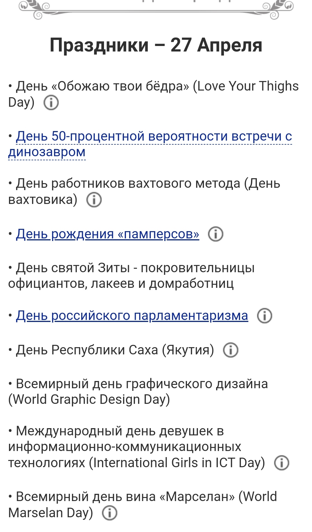View info icon for World Marselan Day
The width and height of the screenshot is (312, 532).
(109, 513)
